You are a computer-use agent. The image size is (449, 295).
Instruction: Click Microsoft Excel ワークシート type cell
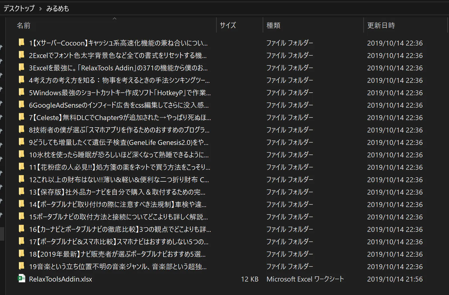coord(305,279)
